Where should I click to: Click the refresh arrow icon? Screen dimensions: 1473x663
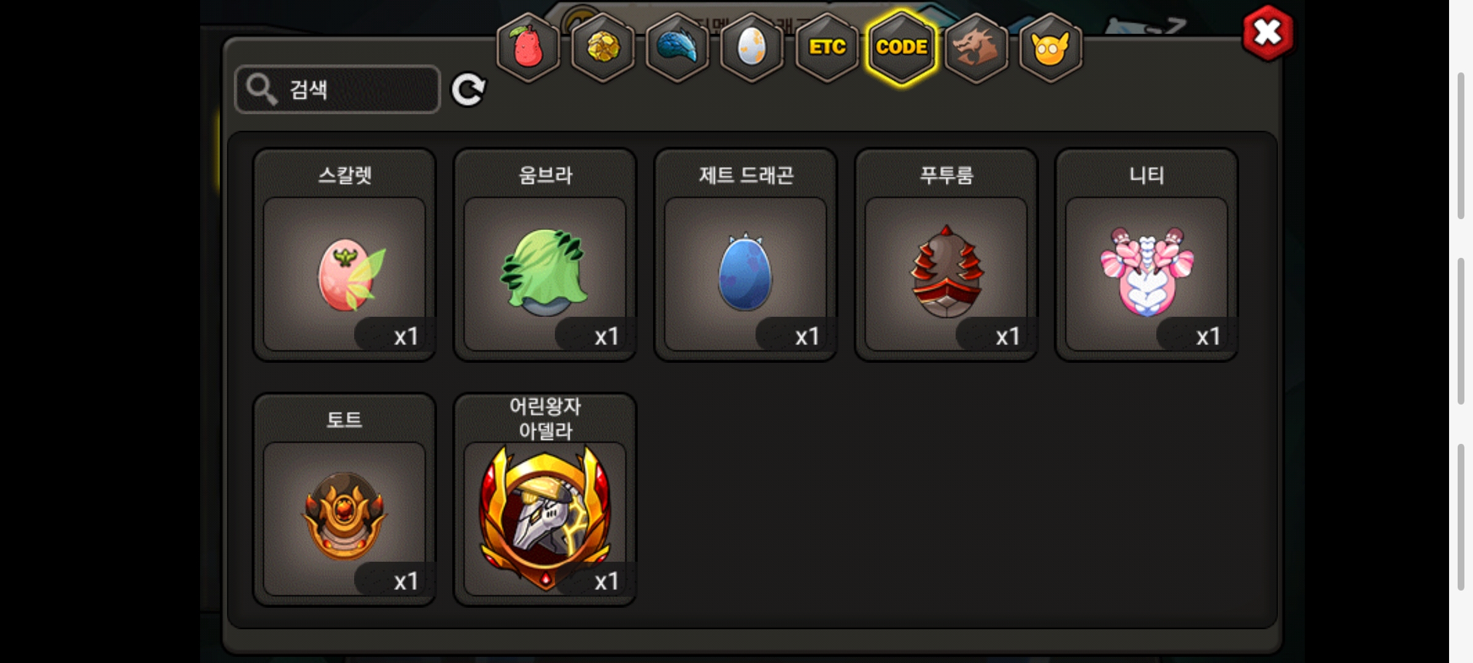(x=468, y=90)
